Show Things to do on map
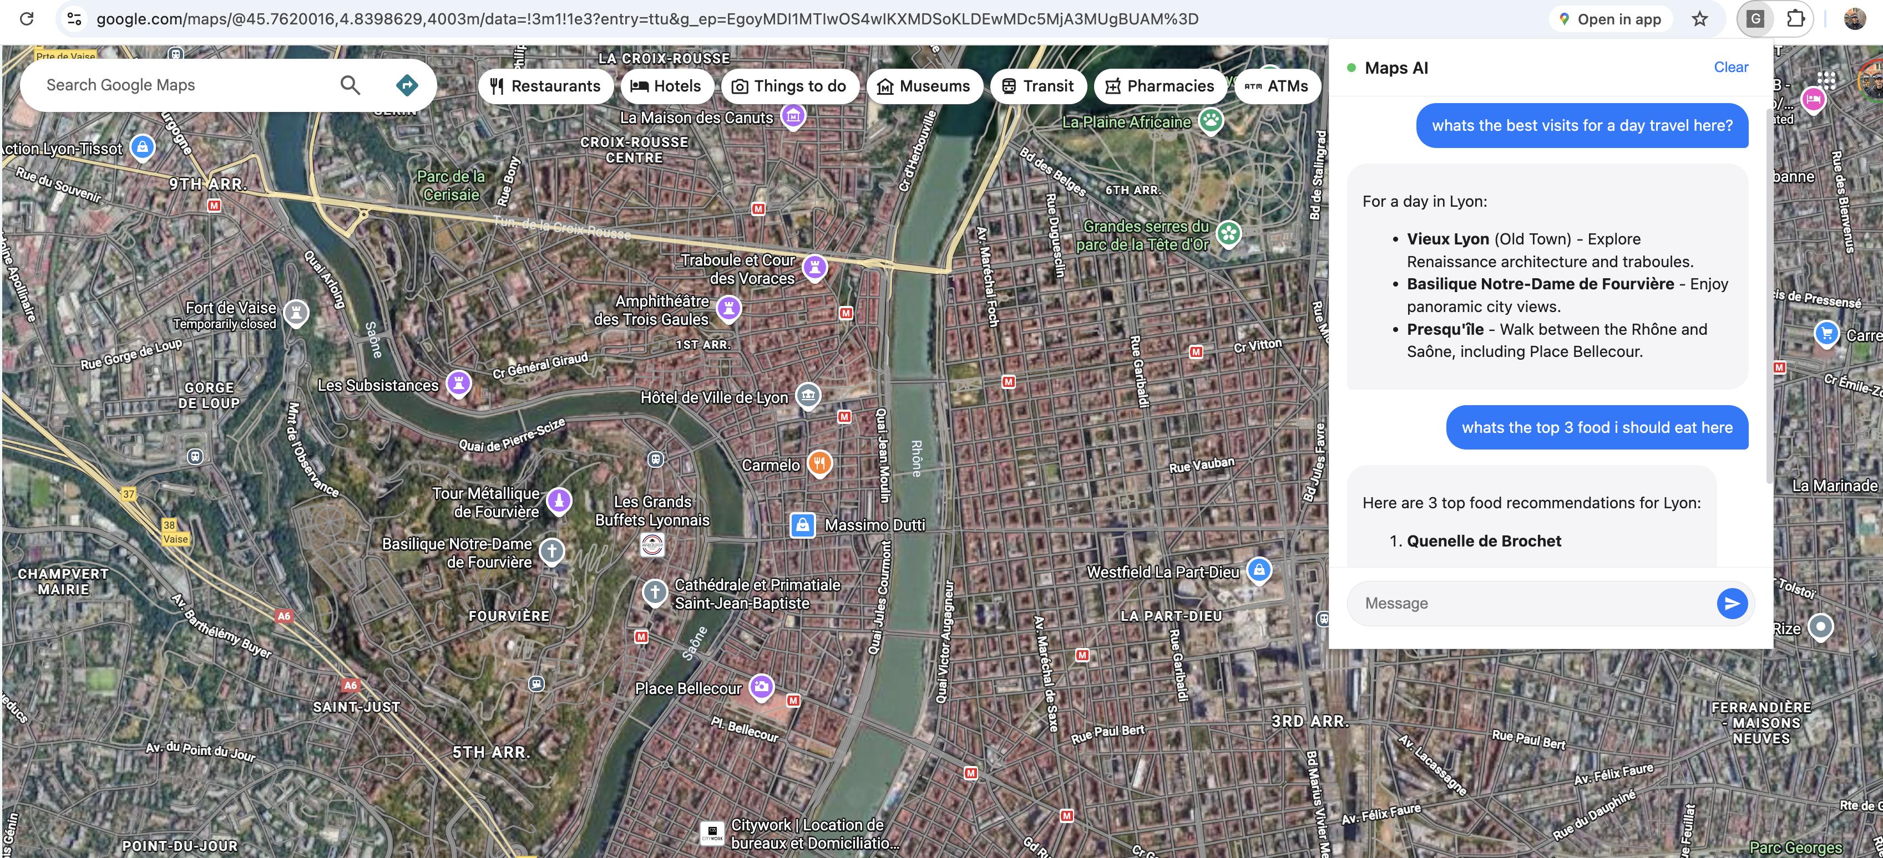The width and height of the screenshot is (1883, 858). [789, 86]
